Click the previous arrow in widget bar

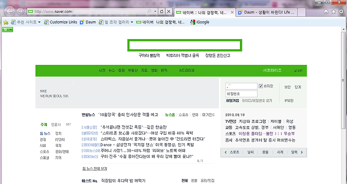coord(226,152)
